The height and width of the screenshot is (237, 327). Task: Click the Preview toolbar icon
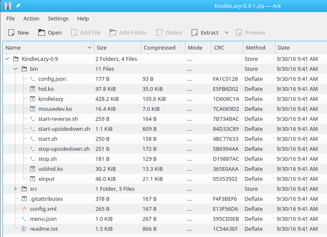(x=239, y=32)
